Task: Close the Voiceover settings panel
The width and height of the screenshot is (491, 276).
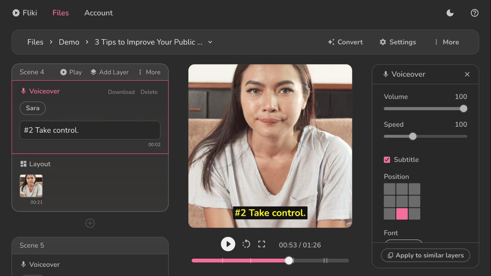Action: pyautogui.click(x=467, y=74)
